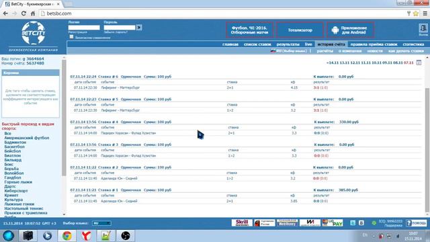Open Yandex browser from the taskbar

87,236
